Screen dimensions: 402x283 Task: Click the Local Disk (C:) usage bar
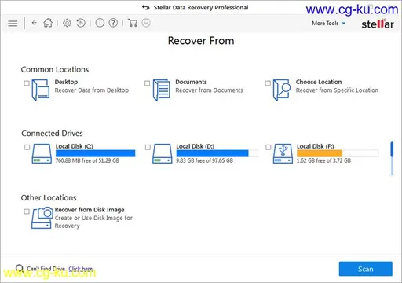[97, 153]
